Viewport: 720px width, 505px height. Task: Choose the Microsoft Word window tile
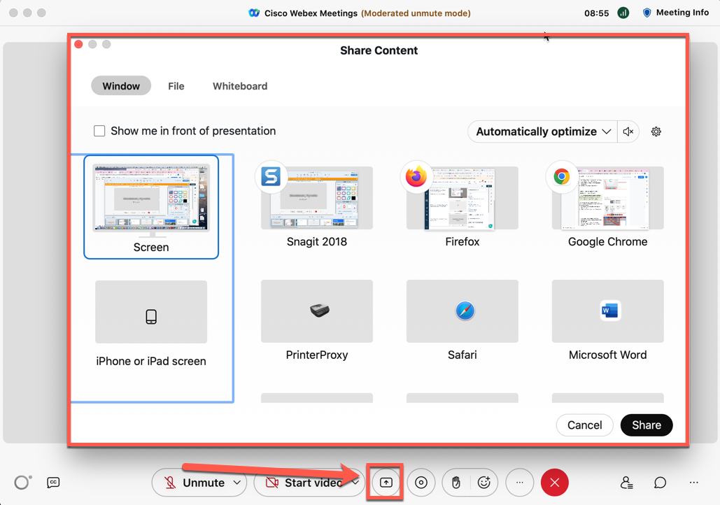608,311
